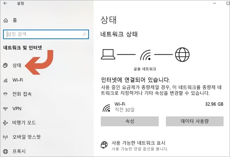
Task: Open the 상태 menu item
Action: pyautogui.click(x=17, y=65)
